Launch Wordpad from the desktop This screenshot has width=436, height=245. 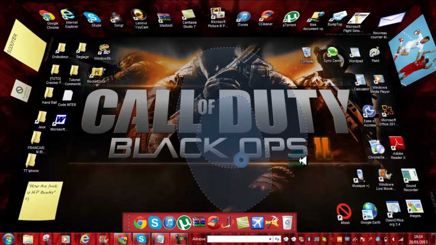355,53
